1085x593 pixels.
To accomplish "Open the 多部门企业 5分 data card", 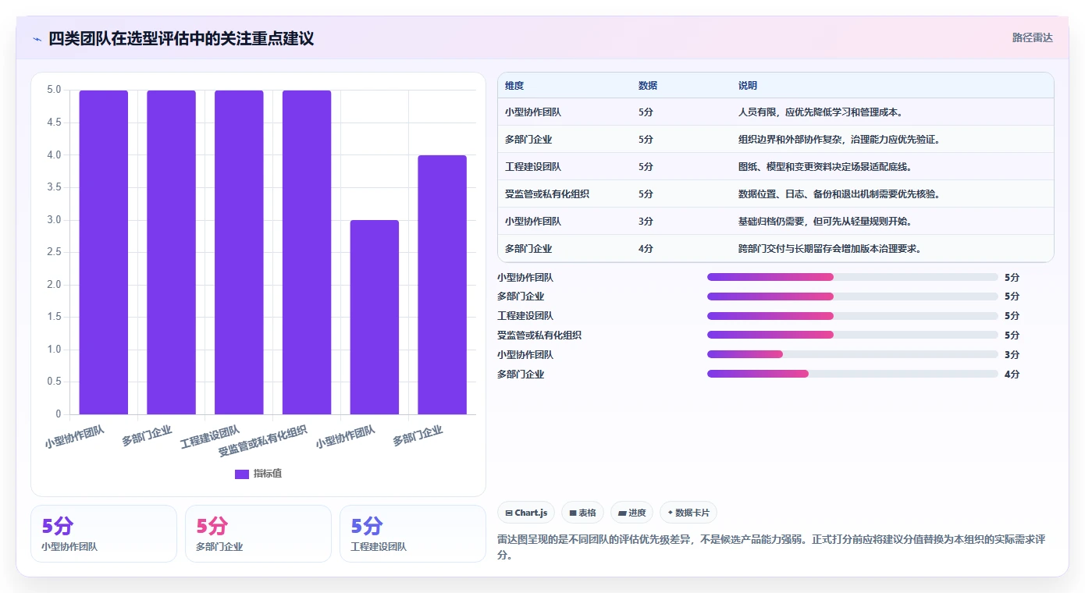I will pyautogui.click(x=258, y=534).
